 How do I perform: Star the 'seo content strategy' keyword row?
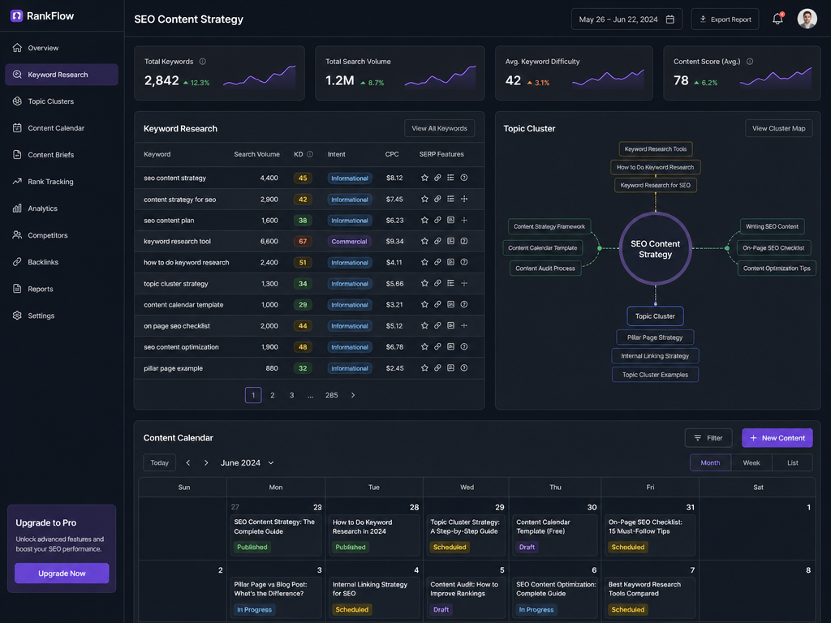[424, 178]
